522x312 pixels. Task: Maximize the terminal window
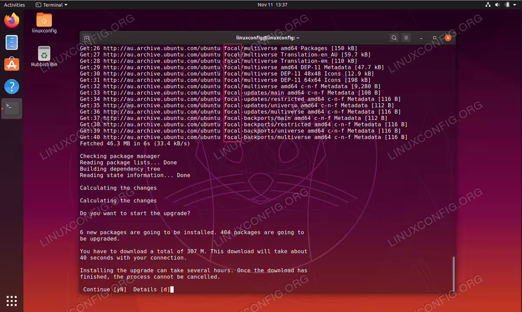[435, 38]
